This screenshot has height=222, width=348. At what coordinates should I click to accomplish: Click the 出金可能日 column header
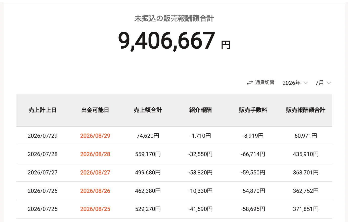coord(95,110)
